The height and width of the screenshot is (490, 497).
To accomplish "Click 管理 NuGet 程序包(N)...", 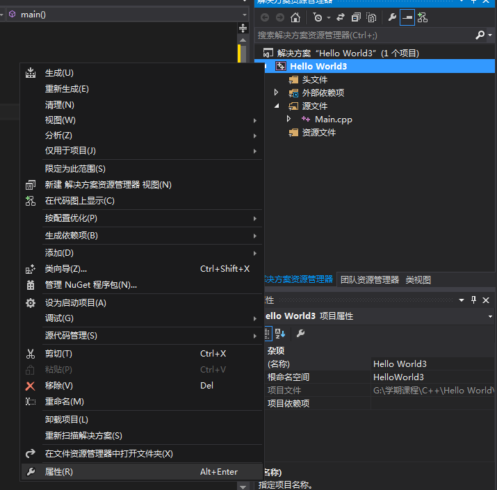I will 141,285.
